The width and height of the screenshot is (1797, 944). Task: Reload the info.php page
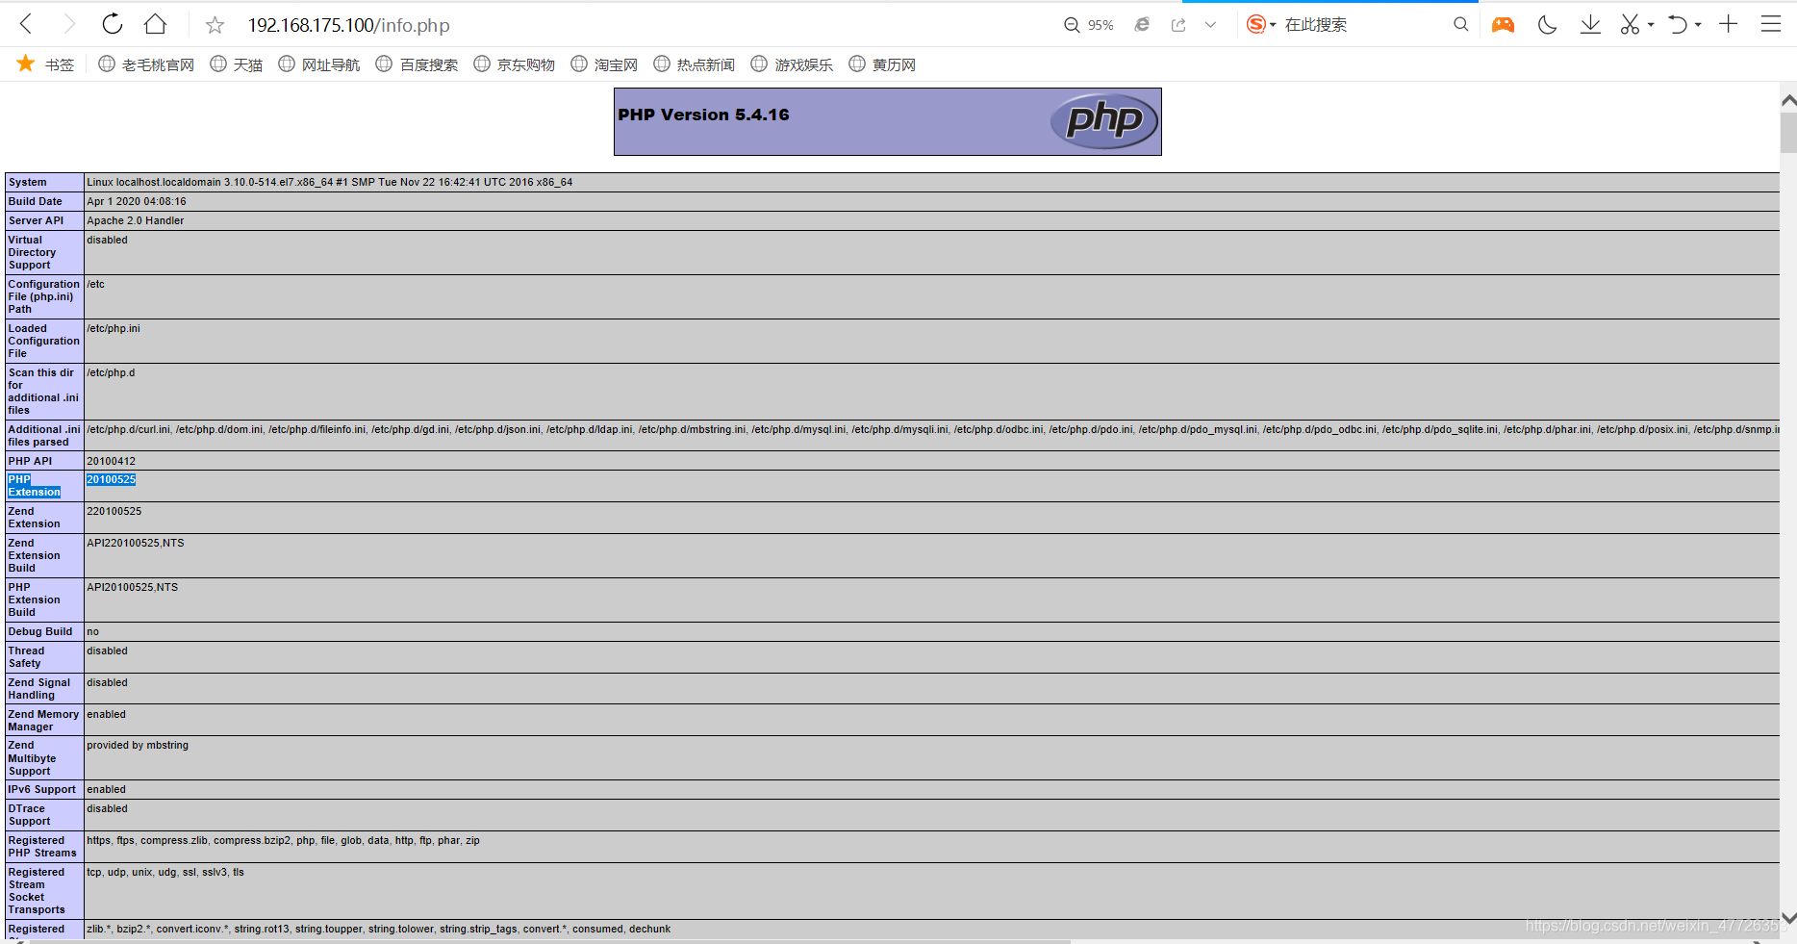[x=112, y=24]
